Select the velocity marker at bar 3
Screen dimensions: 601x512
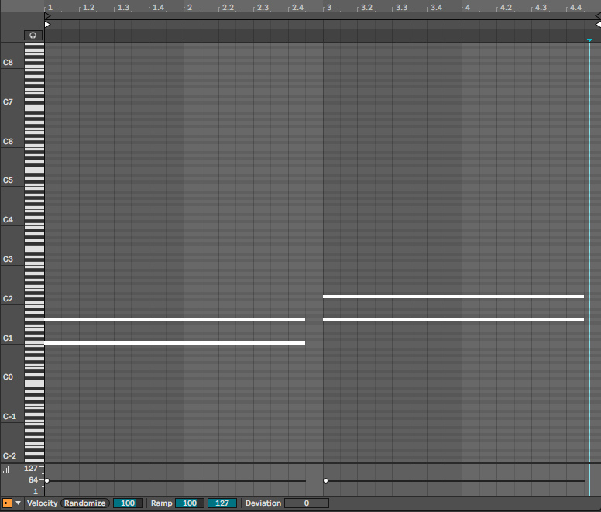pyautogui.click(x=326, y=480)
